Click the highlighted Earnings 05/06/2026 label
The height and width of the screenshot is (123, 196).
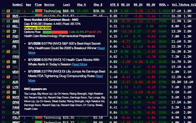point(38,28)
